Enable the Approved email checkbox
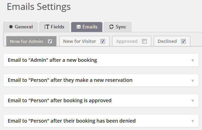The width and height of the screenshot is (202, 130). [144, 41]
